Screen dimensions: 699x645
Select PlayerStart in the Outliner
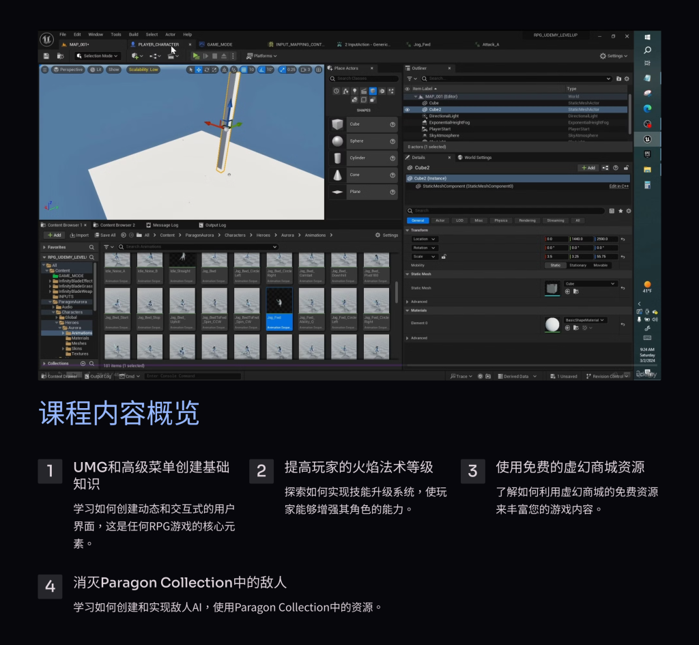click(440, 129)
